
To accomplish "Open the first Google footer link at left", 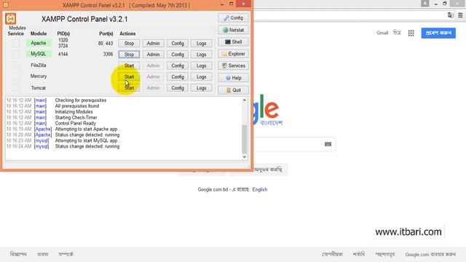I will coord(18,254).
